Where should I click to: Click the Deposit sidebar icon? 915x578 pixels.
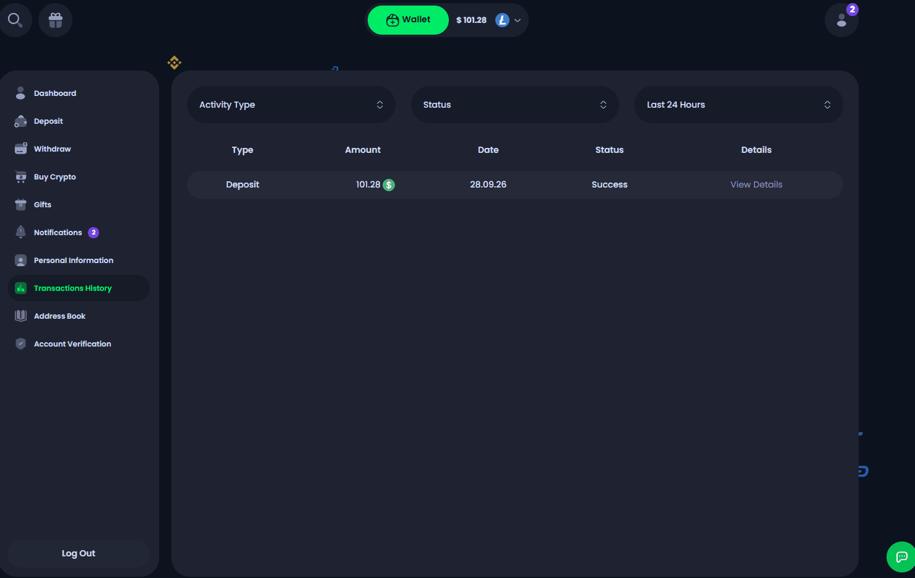click(x=20, y=121)
